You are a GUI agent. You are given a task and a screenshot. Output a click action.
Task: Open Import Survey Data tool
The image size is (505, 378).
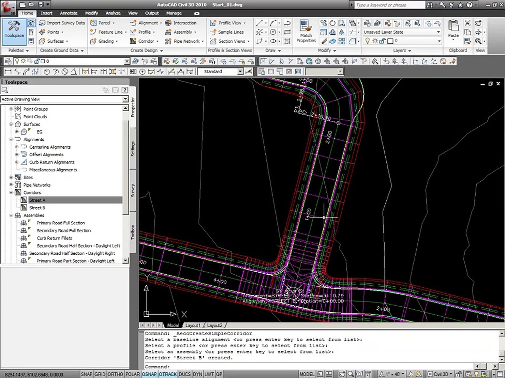[62, 23]
